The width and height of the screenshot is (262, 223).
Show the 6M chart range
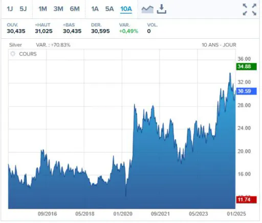pos(75,9)
